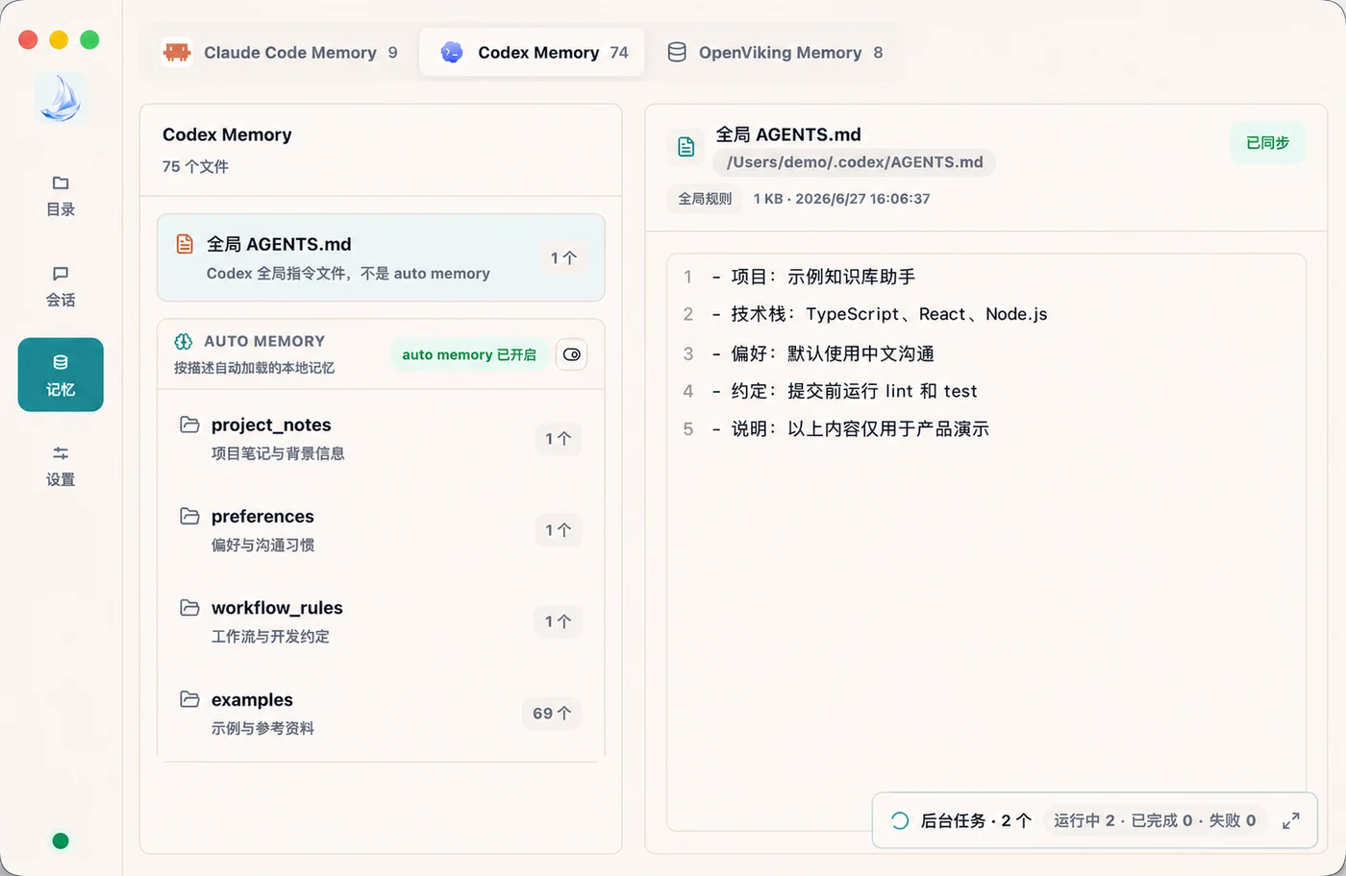The height and width of the screenshot is (876, 1346).
Task: Open the 会话 conversations section in sidebar
Action: (x=61, y=286)
